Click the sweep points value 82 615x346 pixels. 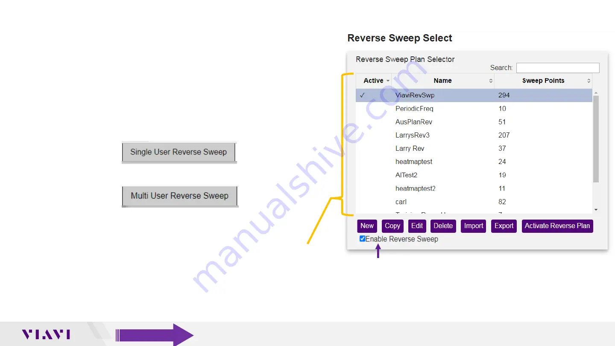[x=502, y=202]
